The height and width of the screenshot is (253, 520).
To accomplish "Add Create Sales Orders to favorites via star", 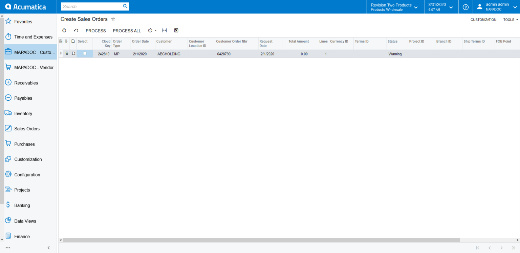I will pos(113,19).
